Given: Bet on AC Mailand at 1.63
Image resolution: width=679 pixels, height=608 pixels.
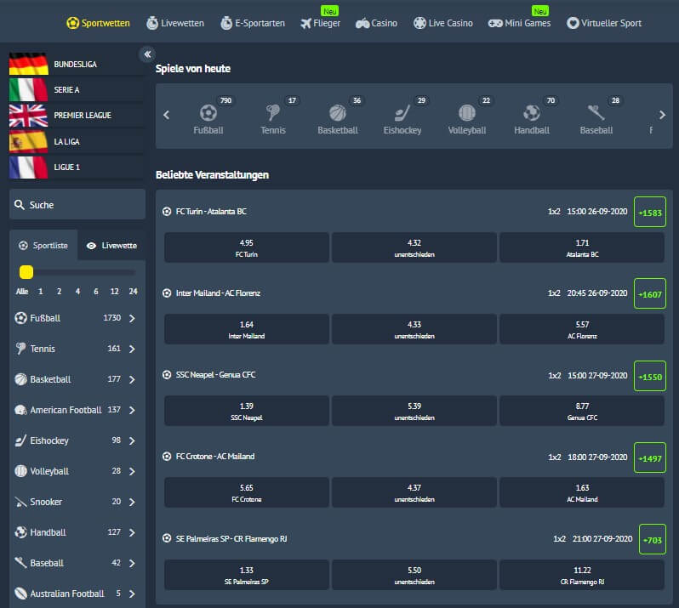Looking at the screenshot, I should (582, 492).
